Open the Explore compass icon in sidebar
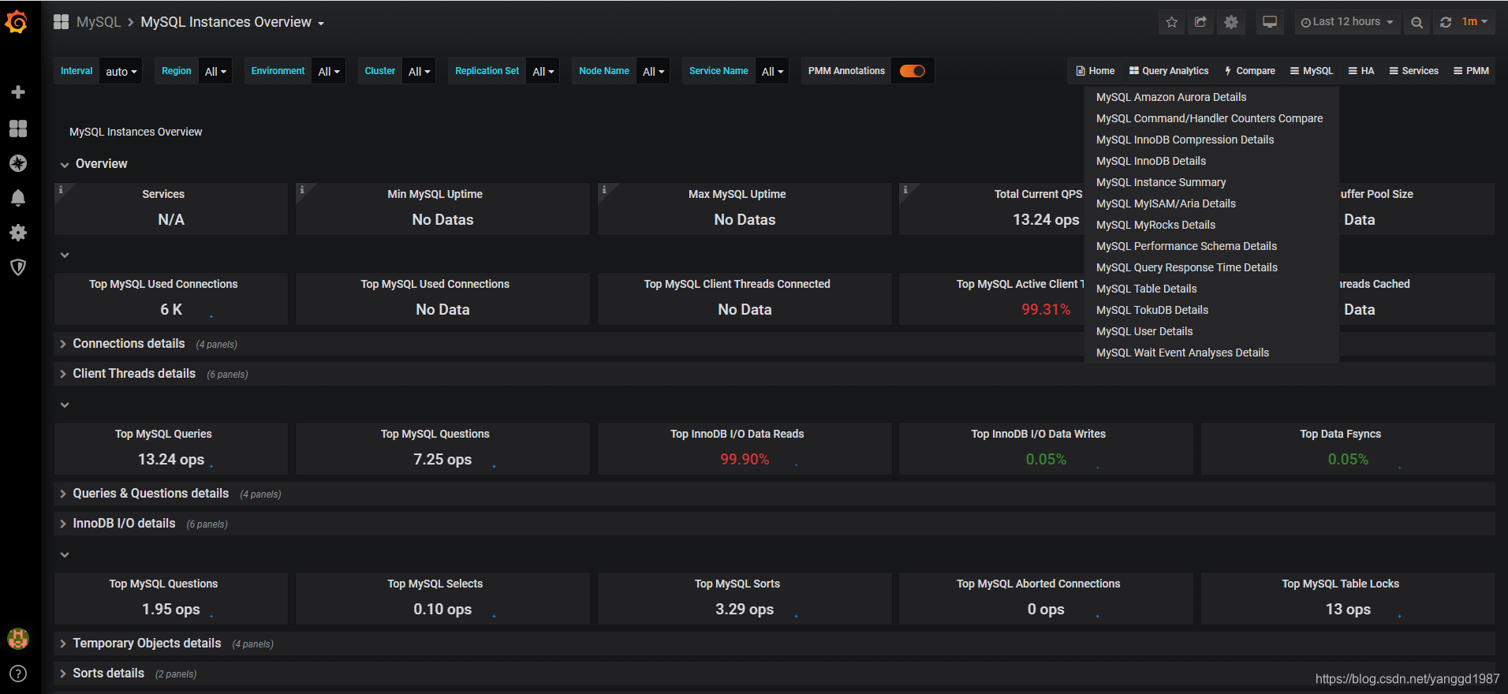This screenshot has height=694, width=1508. [17, 163]
